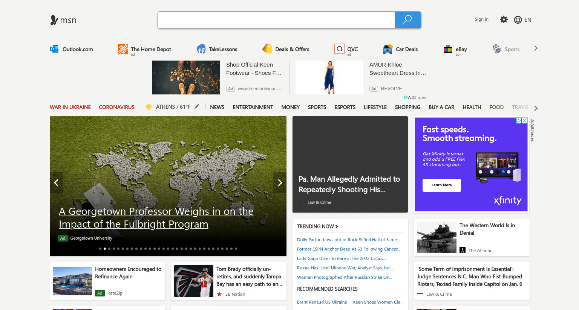Expand more news categories with chevron
Screen dimensions: 579x310
536,108
